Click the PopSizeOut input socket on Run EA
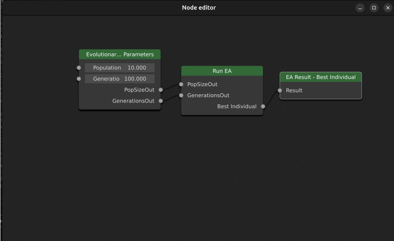The image size is (394, 241). pos(181,84)
